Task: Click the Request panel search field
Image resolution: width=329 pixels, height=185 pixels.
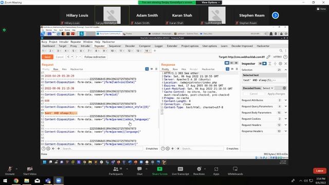Action: click(x=102, y=149)
